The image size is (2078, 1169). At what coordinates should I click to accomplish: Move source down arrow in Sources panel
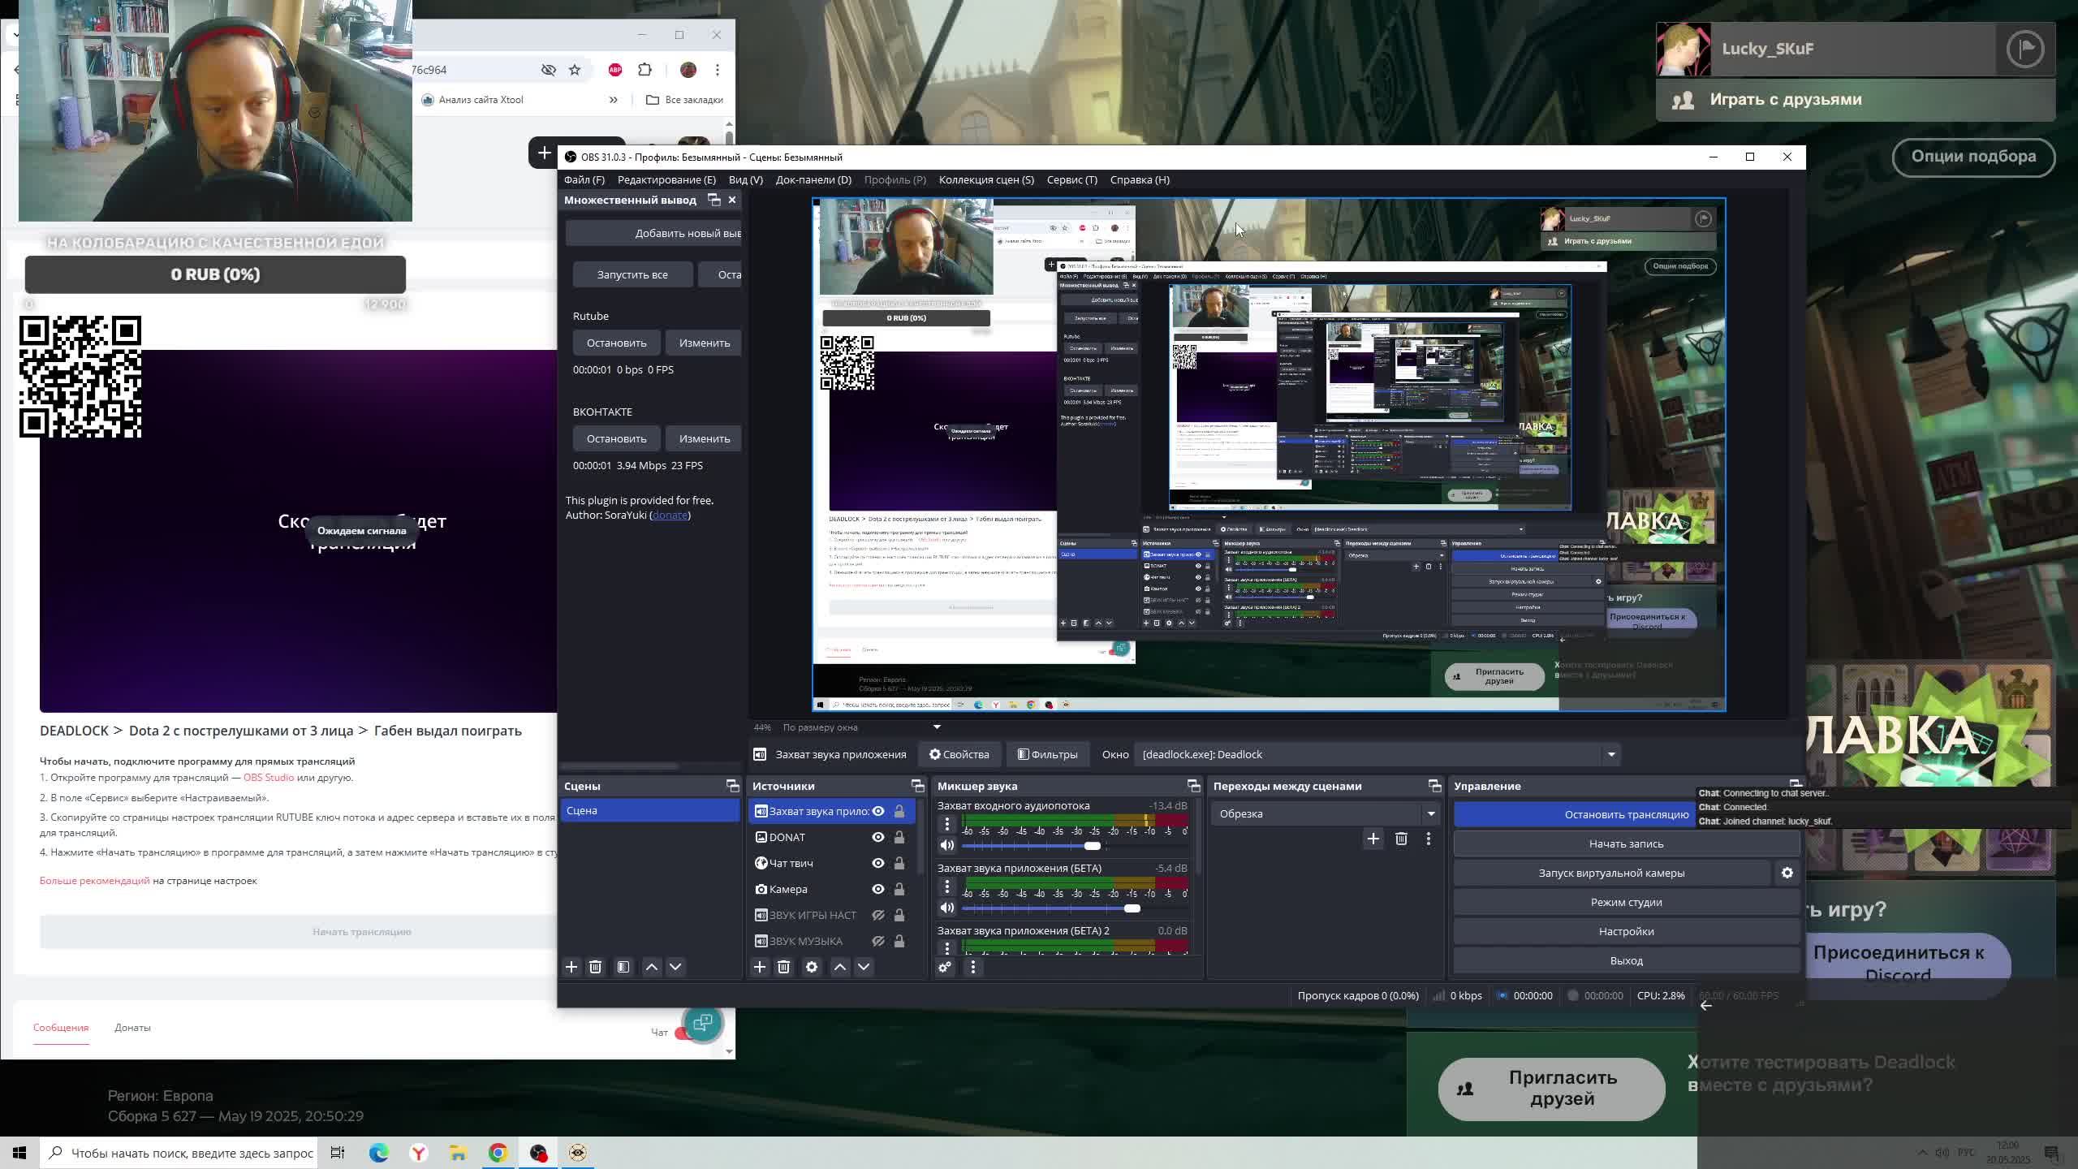click(x=864, y=967)
